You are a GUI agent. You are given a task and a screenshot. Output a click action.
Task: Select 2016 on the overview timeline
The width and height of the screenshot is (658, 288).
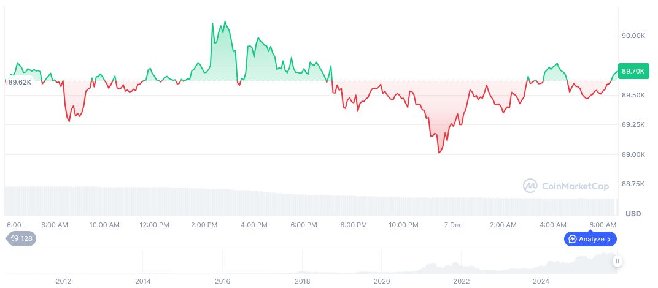pos(222,281)
